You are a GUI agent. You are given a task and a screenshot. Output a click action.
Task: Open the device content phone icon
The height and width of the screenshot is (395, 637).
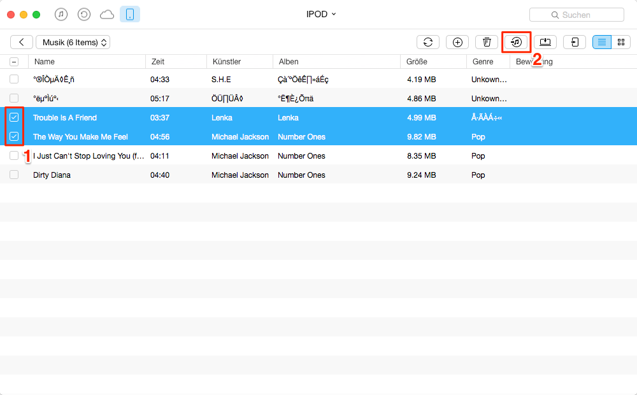point(130,15)
